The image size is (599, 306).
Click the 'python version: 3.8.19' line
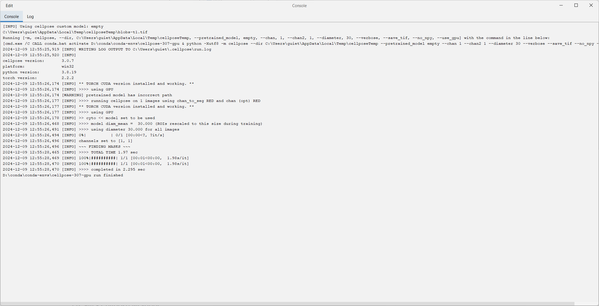[x=40, y=72]
